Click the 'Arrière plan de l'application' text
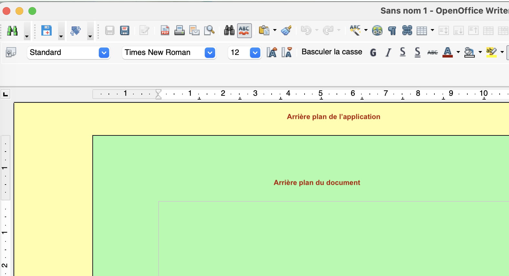This screenshot has height=276, width=509. coord(333,117)
